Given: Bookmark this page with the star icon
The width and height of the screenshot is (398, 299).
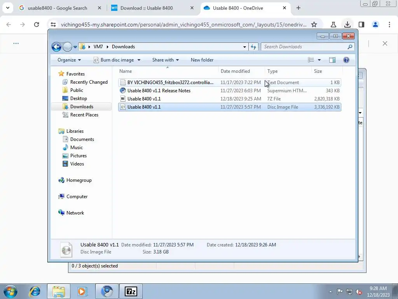Looking at the screenshot, I should point(314,25).
